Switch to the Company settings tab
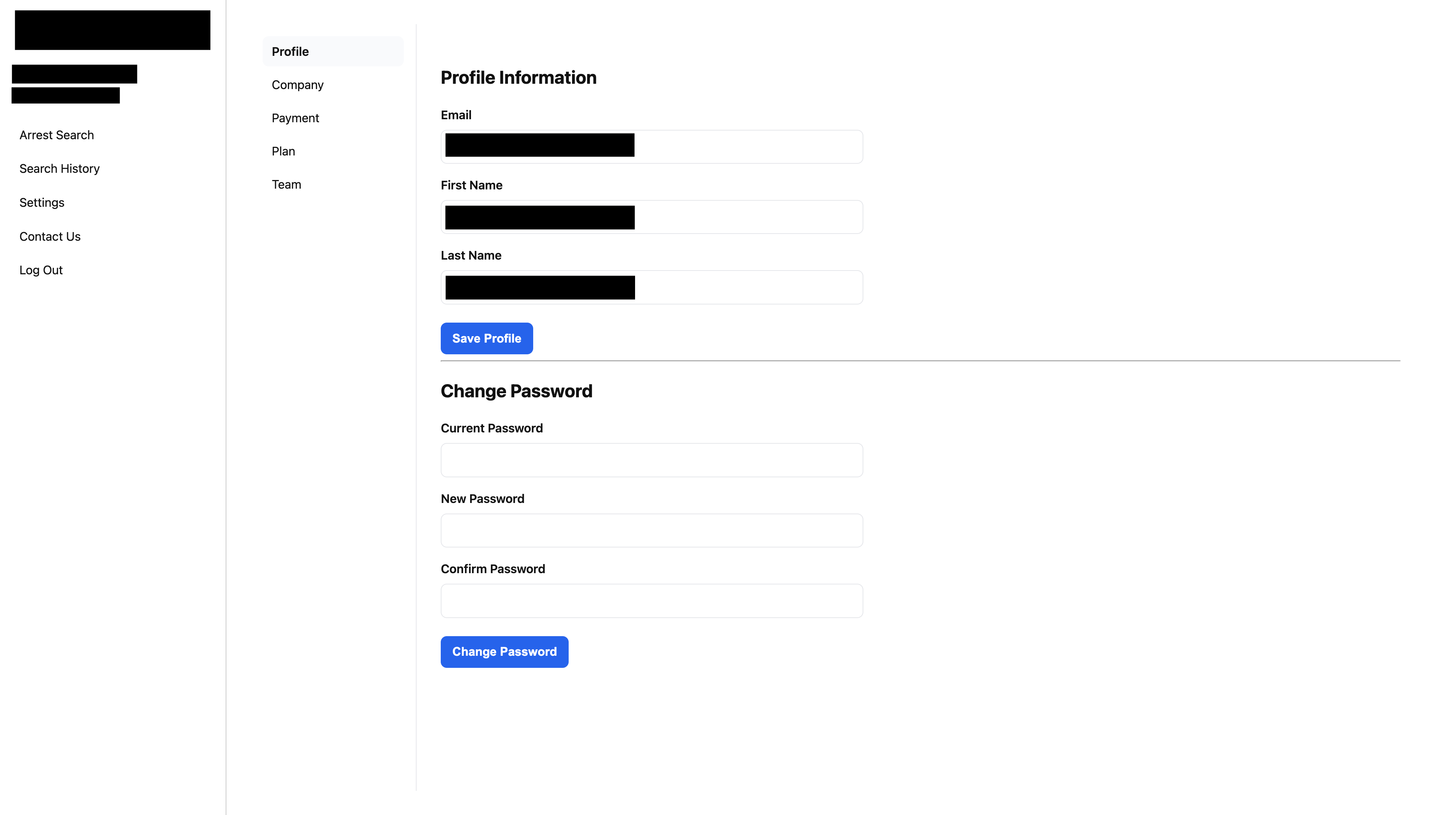 coord(297,85)
